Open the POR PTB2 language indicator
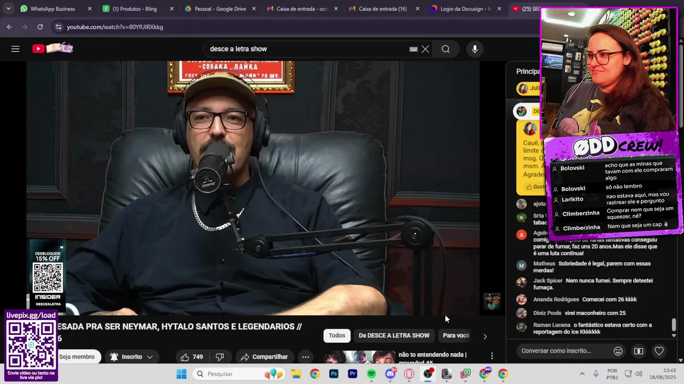The image size is (684, 384). (x=612, y=374)
